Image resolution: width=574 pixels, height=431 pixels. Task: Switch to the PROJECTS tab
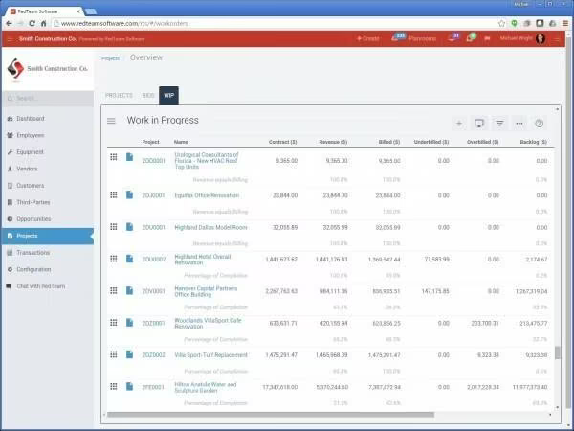[119, 95]
